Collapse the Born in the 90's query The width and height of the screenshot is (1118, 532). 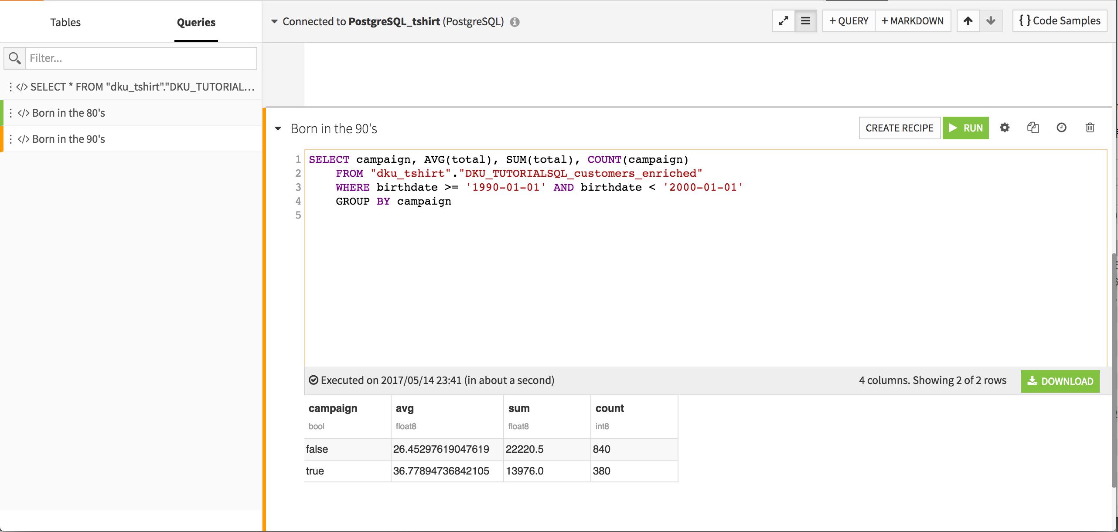(x=278, y=128)
